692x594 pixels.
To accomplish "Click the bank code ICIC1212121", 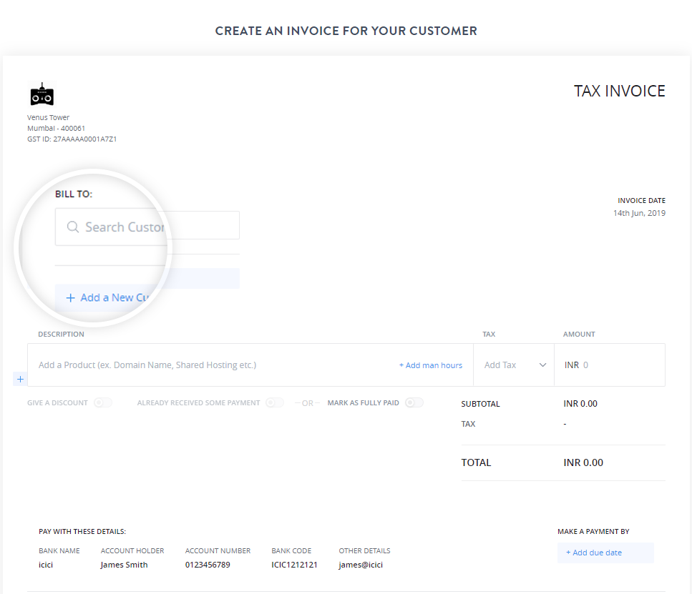I will pyautogui.click(x=294, y=565).
